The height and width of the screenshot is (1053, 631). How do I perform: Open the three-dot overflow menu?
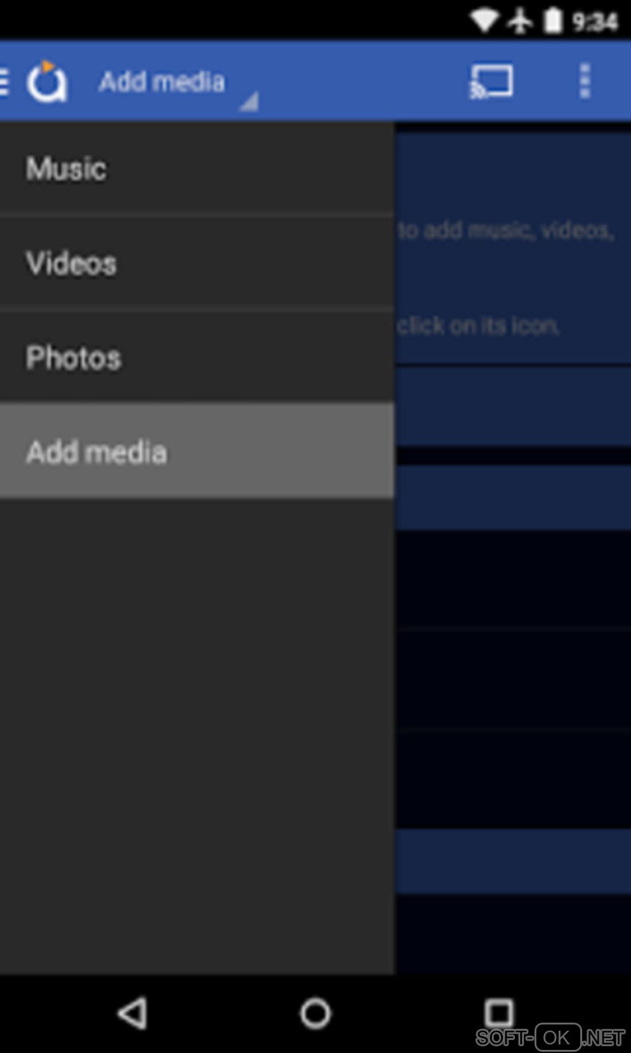pyautogui.click(x=585, y=81)
